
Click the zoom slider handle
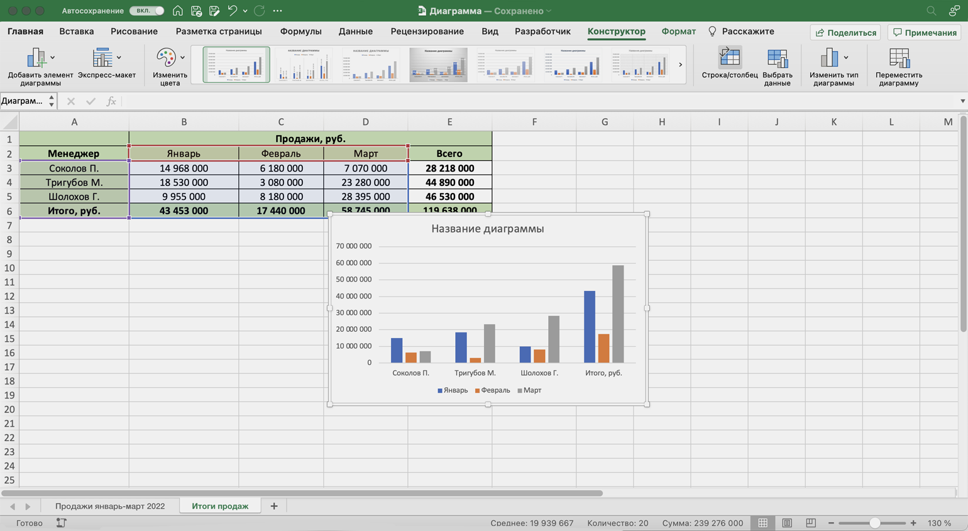point(874,523)
